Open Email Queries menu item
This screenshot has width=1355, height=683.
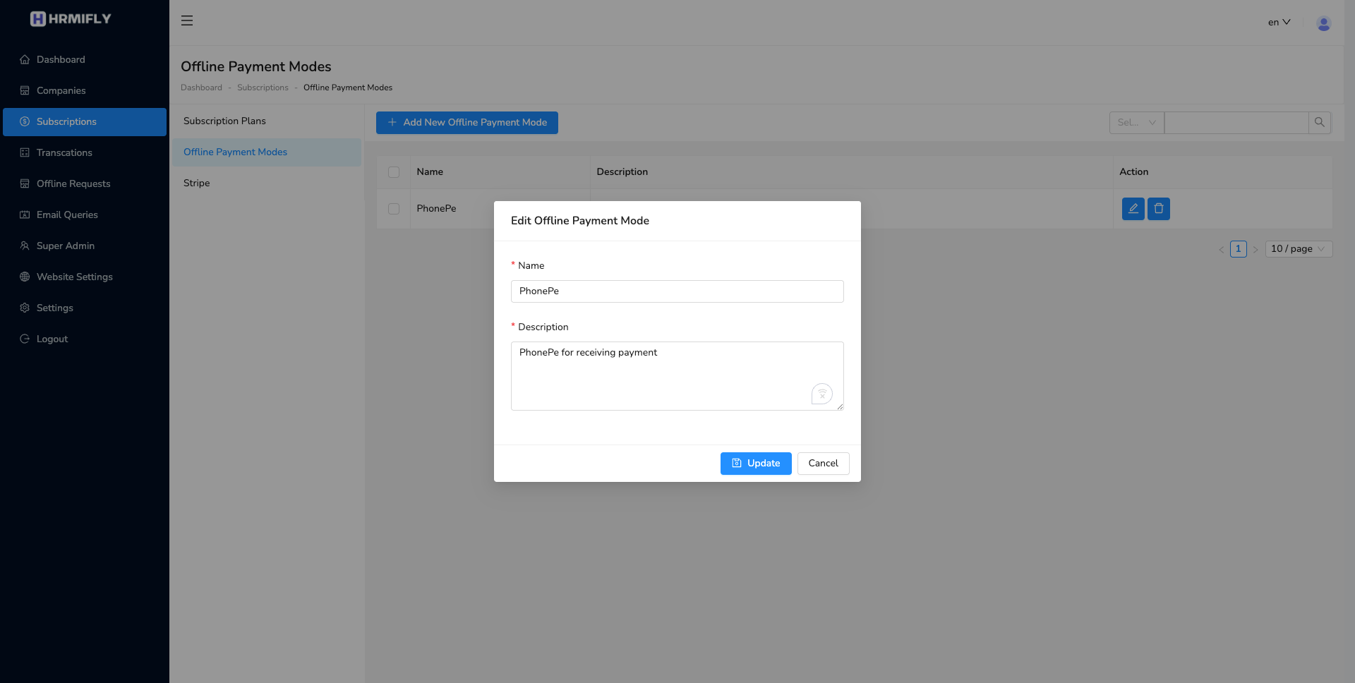(x=85, y=214)
